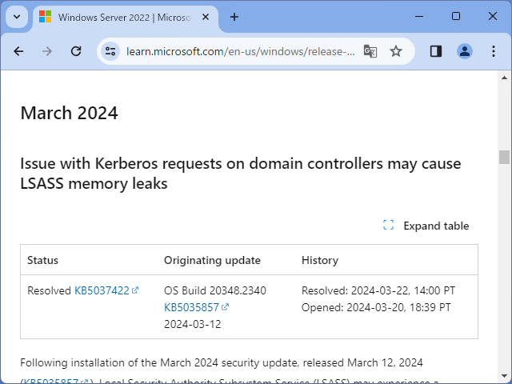Click the translate page icon

point(370,51)
